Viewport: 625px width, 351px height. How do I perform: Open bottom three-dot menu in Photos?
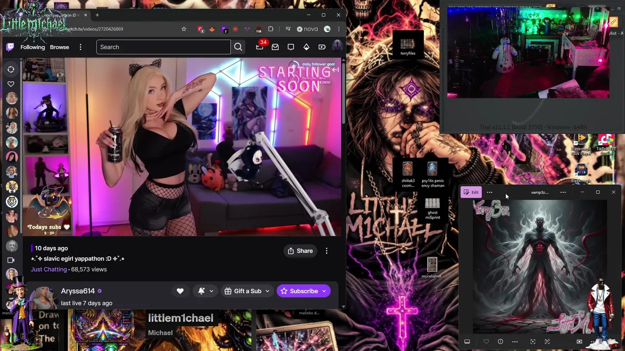point(515,342)
